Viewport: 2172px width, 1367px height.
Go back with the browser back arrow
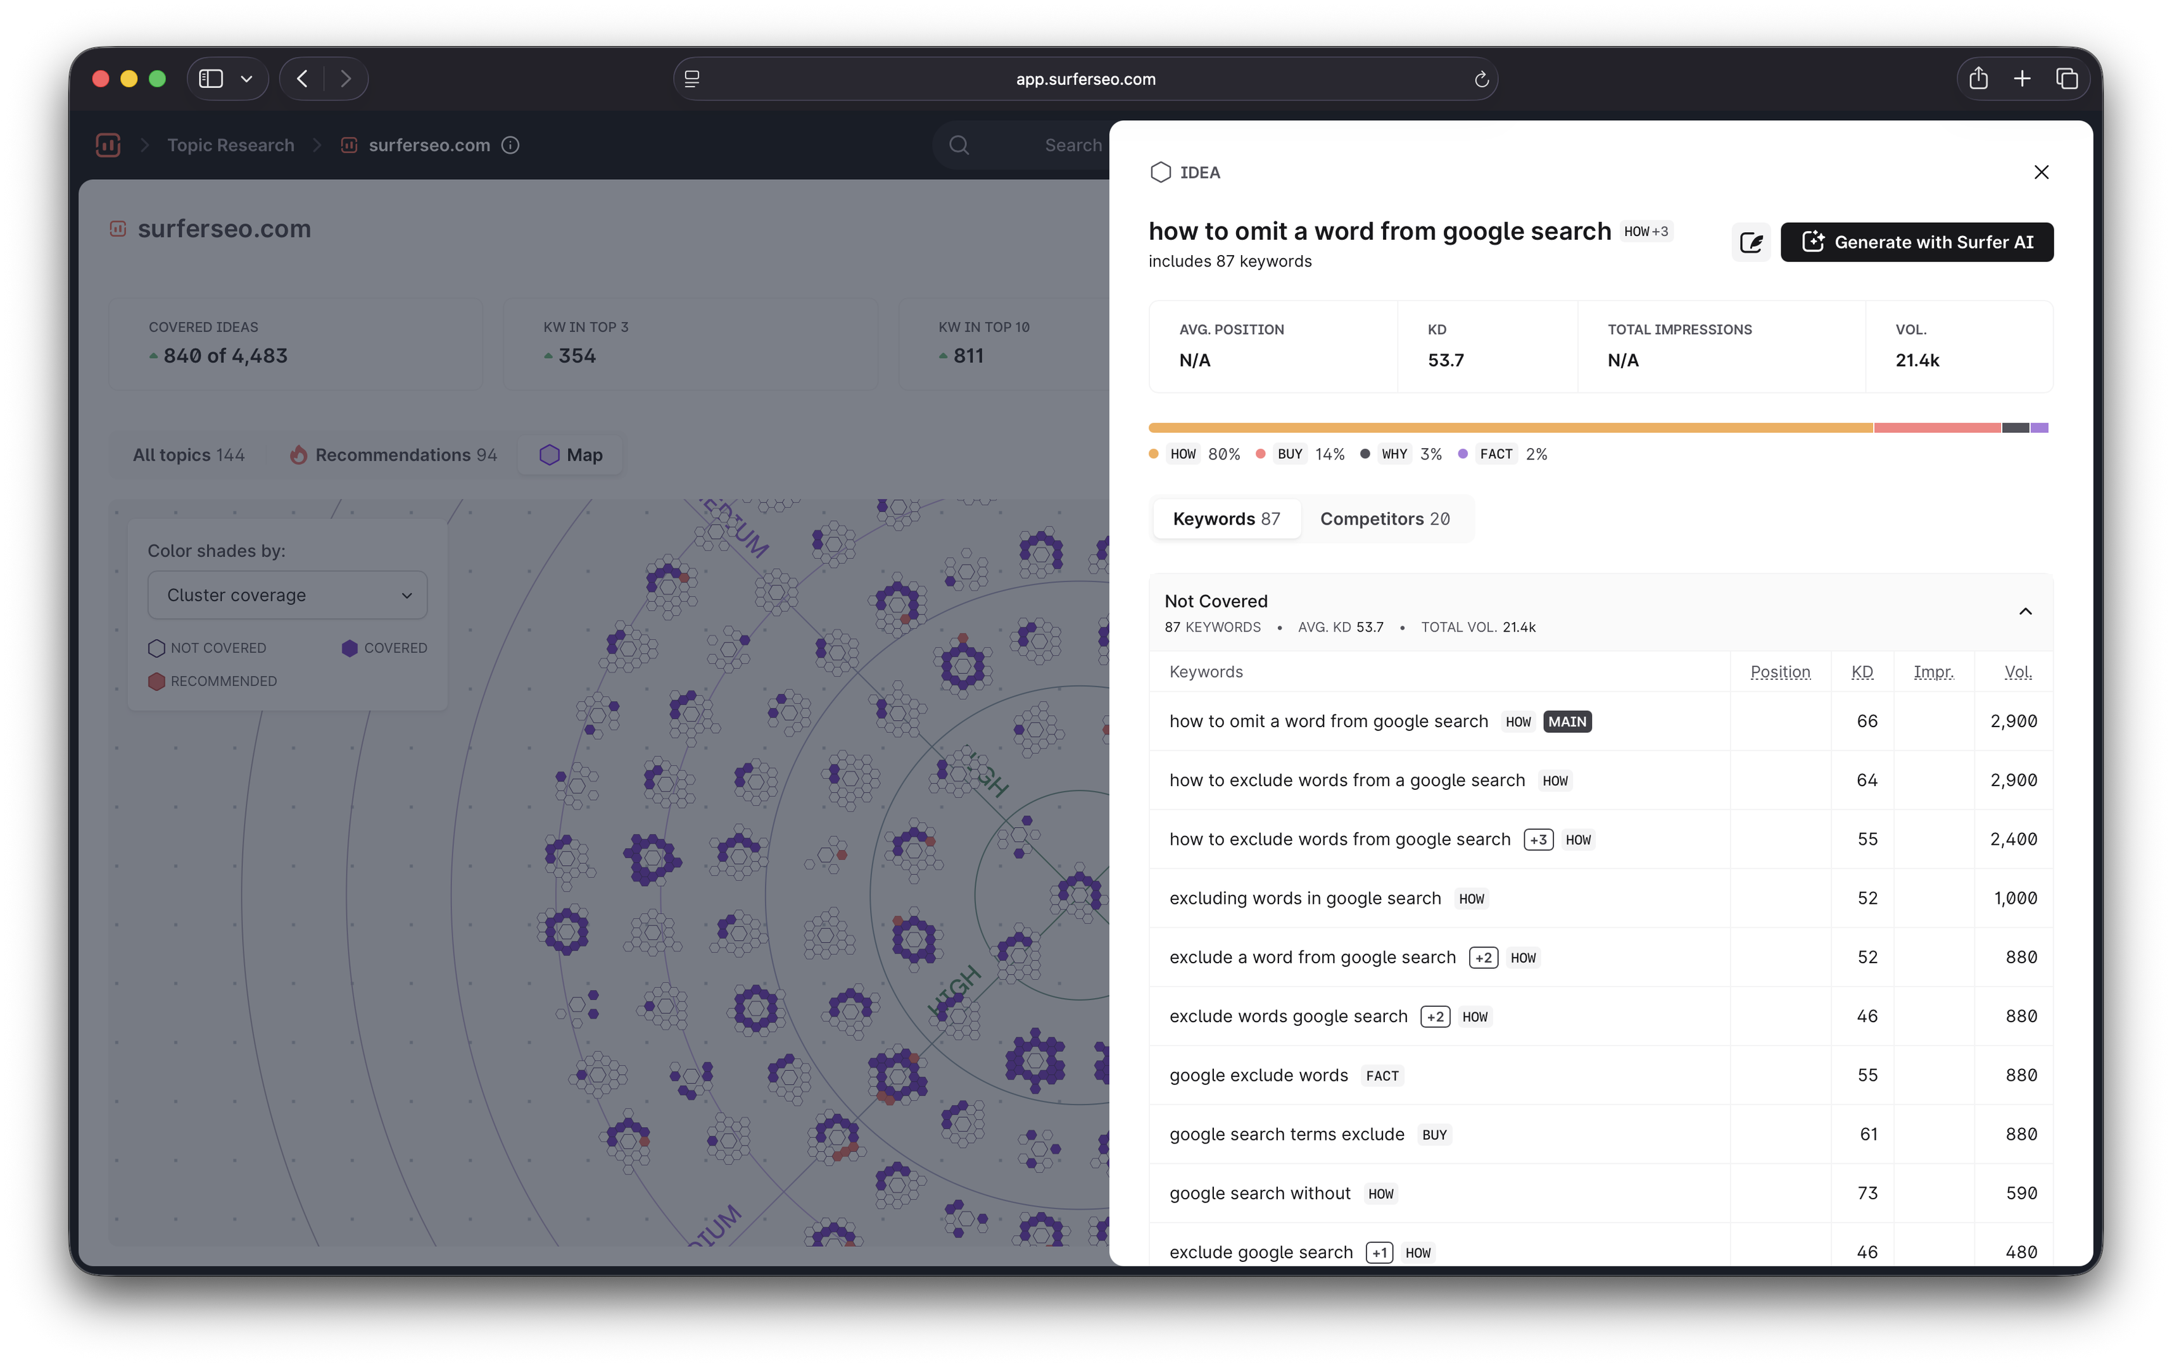click(x=303, y=78)
